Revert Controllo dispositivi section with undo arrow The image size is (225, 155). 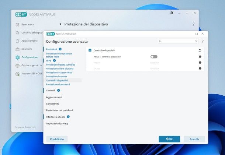(x=200, y=50)
